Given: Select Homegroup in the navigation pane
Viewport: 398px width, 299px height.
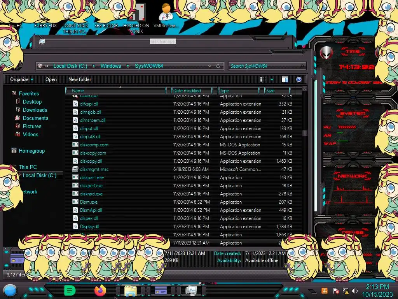Looking at the screenshot, I should tap(32, 151).
